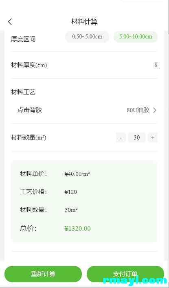The height and width of the screenshot is (288, 169).
Task: Select the 0.50~5.00cm thickness range
Action: (87, 37)
